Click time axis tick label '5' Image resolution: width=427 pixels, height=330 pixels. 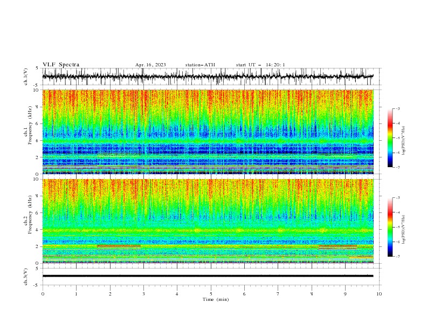211,294
